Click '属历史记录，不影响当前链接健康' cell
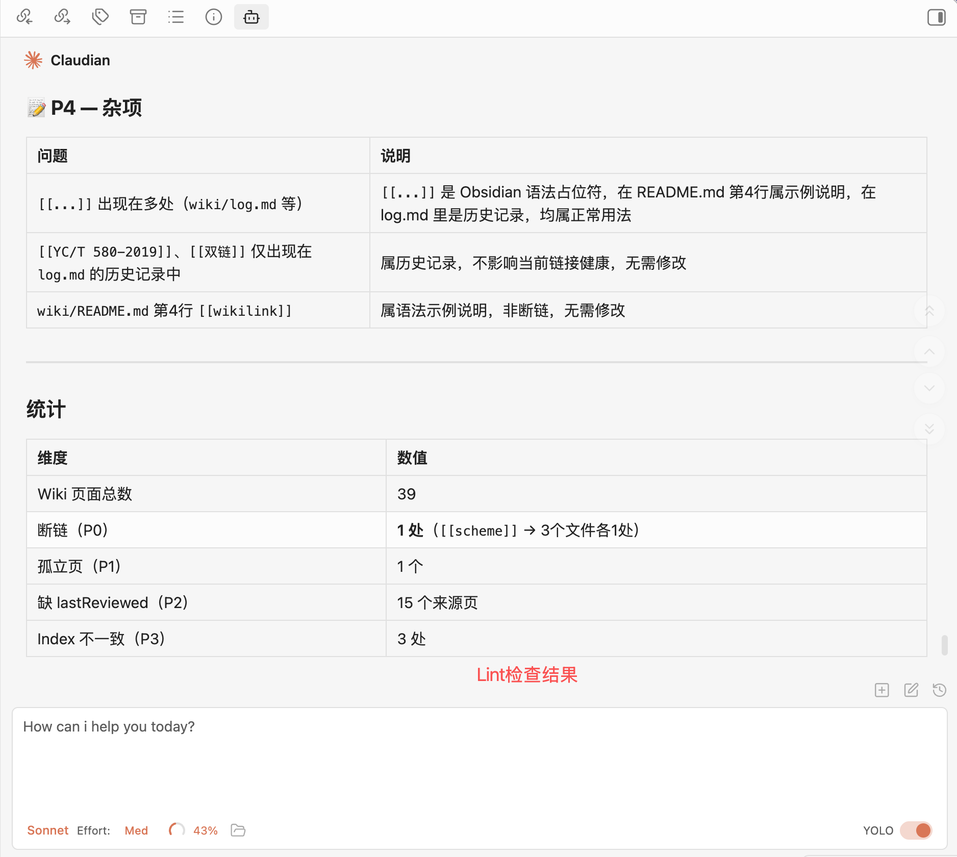The image size is (957, 857). pos(648,263)
